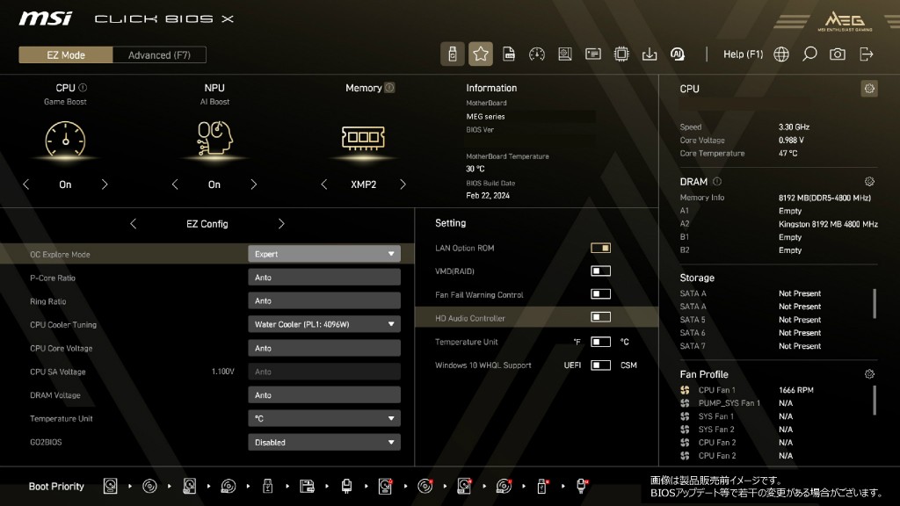900x506 pixels.
Task: Open the info icon beside CPU Game Boost
Action: coord(83,88)
